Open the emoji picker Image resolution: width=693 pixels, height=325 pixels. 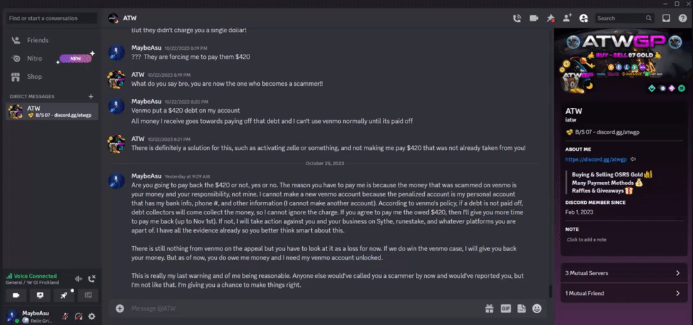[x=537, y=308]
